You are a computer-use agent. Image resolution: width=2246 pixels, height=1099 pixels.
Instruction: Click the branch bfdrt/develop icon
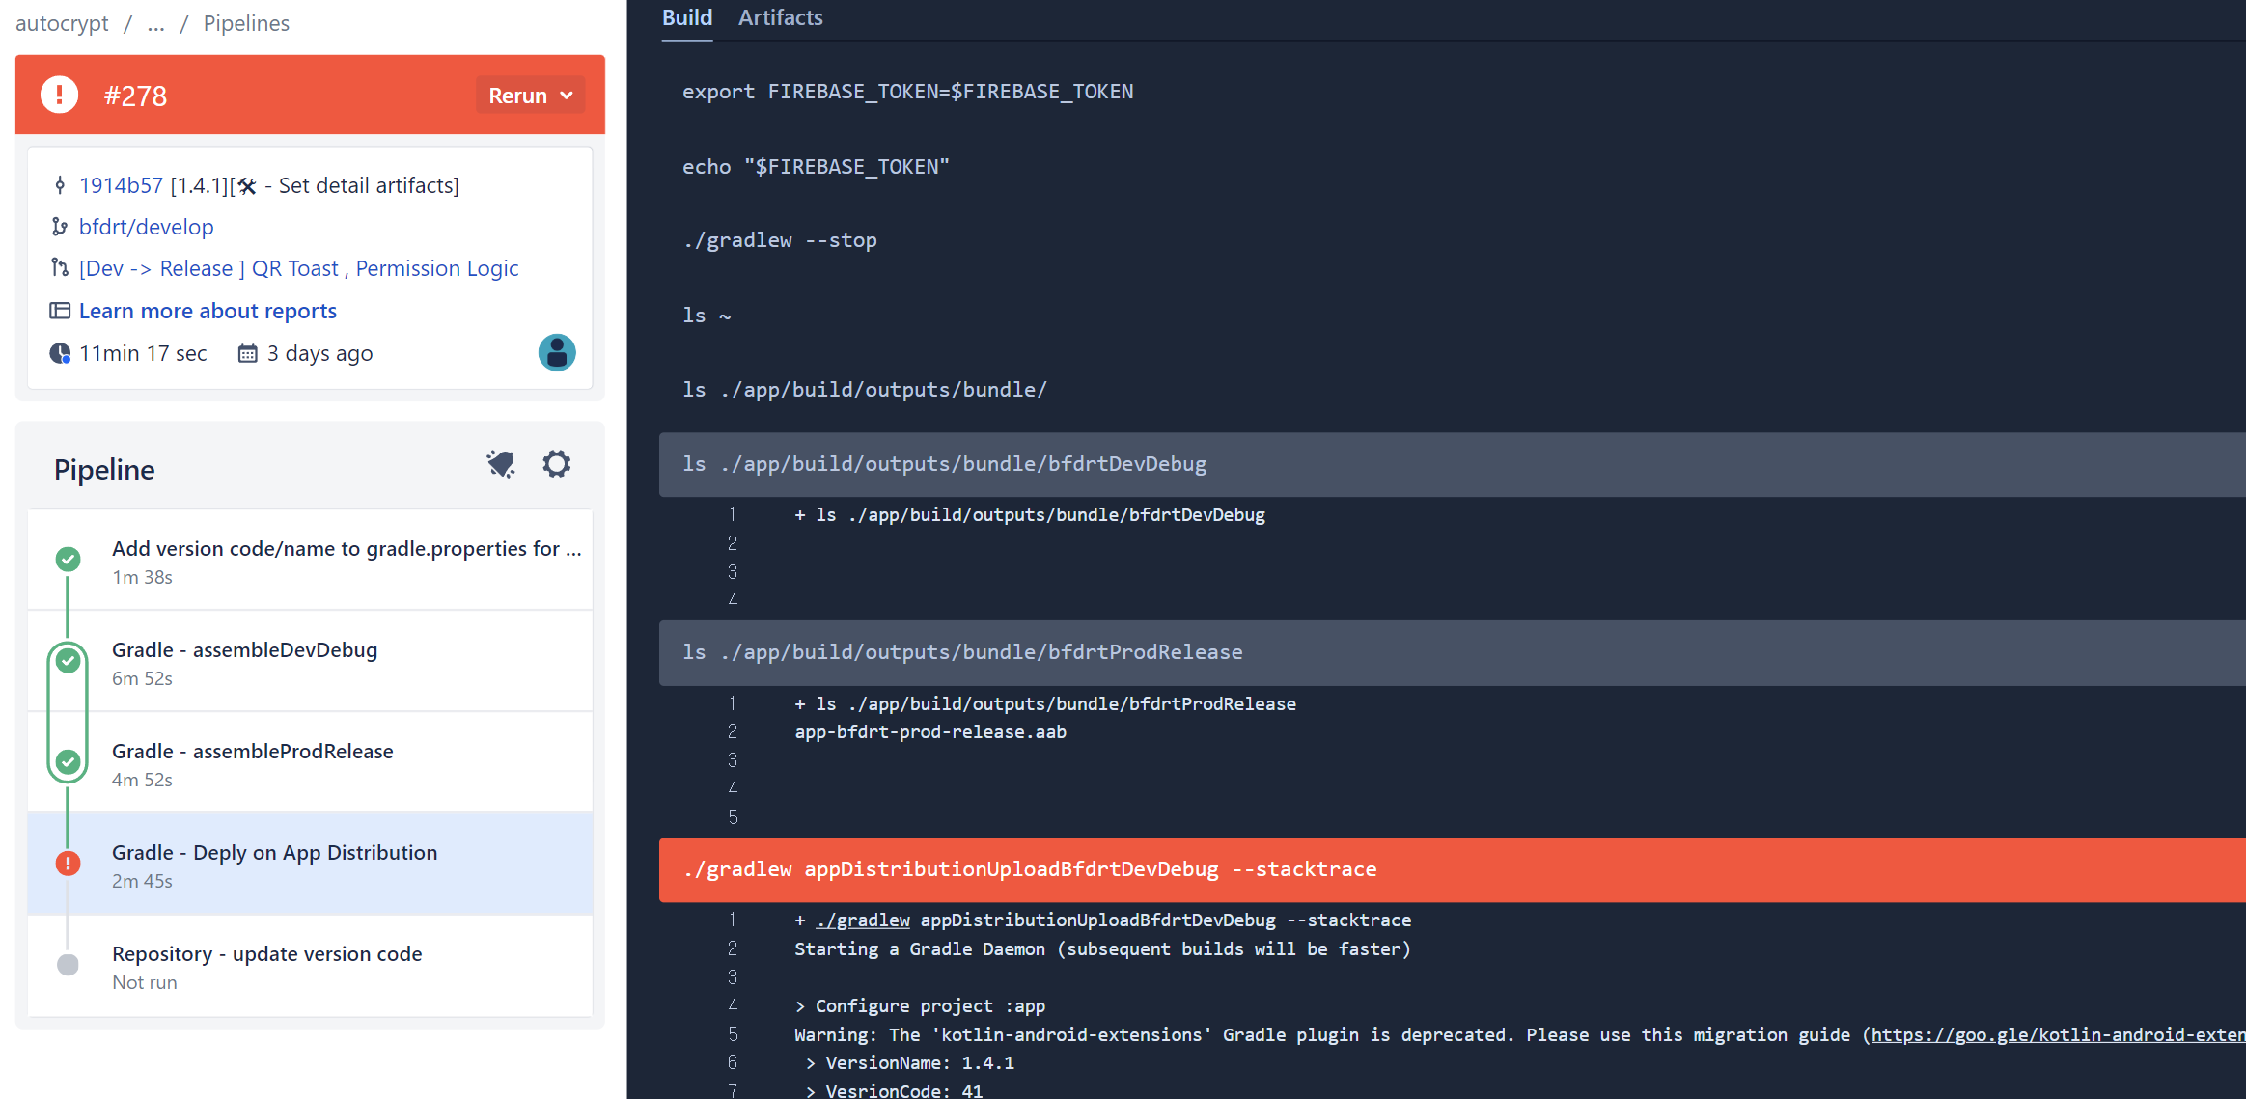pos(60,227)
